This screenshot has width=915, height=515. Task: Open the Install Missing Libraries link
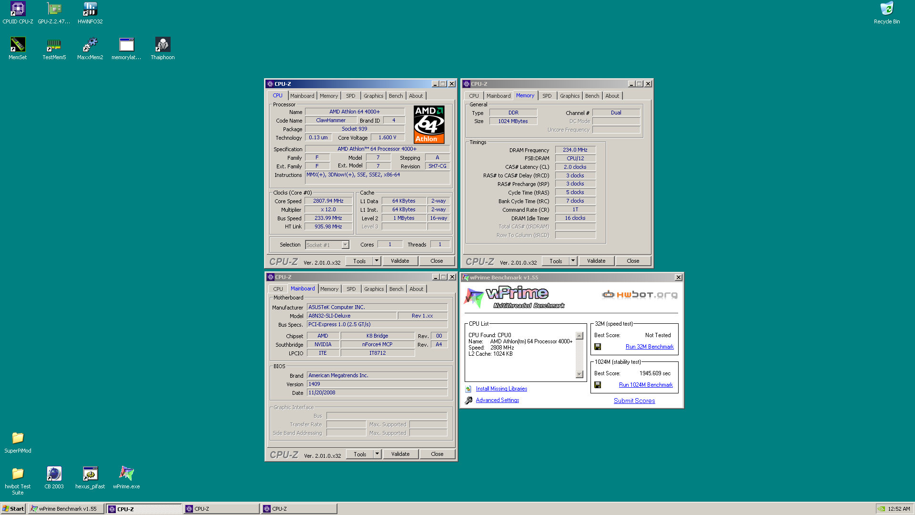[x=501, y=389]
